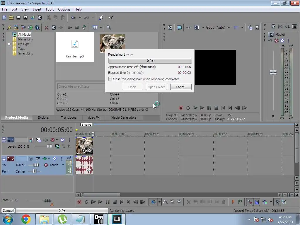
Task: Toggle Enable Snapping in timeline toolbar
Action: pyautogui.click(x=250, y=202)
